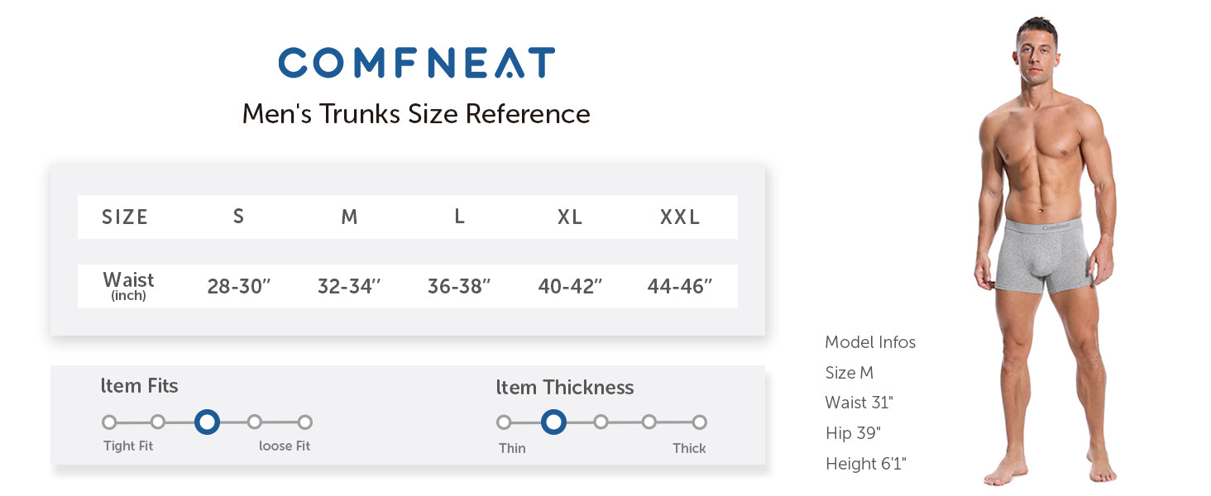This screenshot has width=1211, height=496.
Task: Choose the loose Fit end dot
Action: [305, 422]
